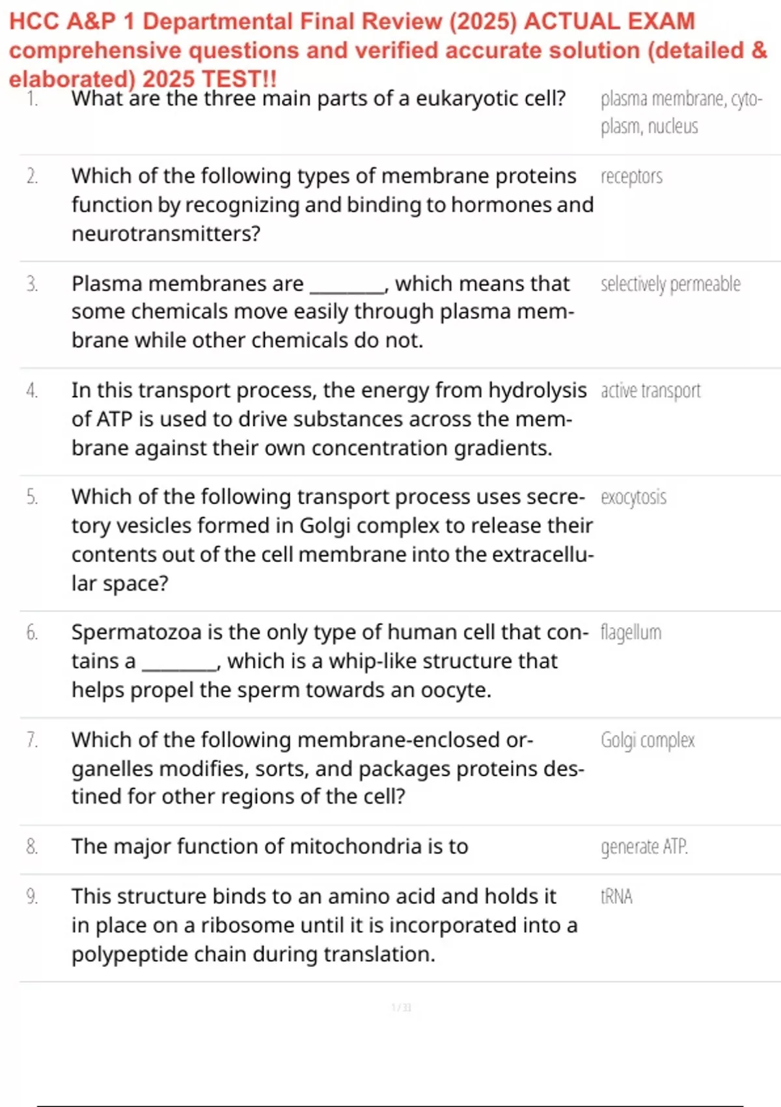The image size is (781, 1107).
Task: Select the 'Golgi complex' answer text
Action: [648, 740]
